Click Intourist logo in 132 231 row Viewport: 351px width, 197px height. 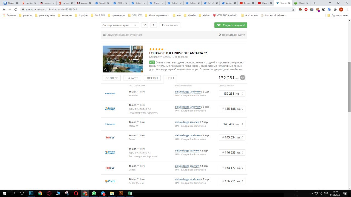pyautogui.click(x=110, y=94)
